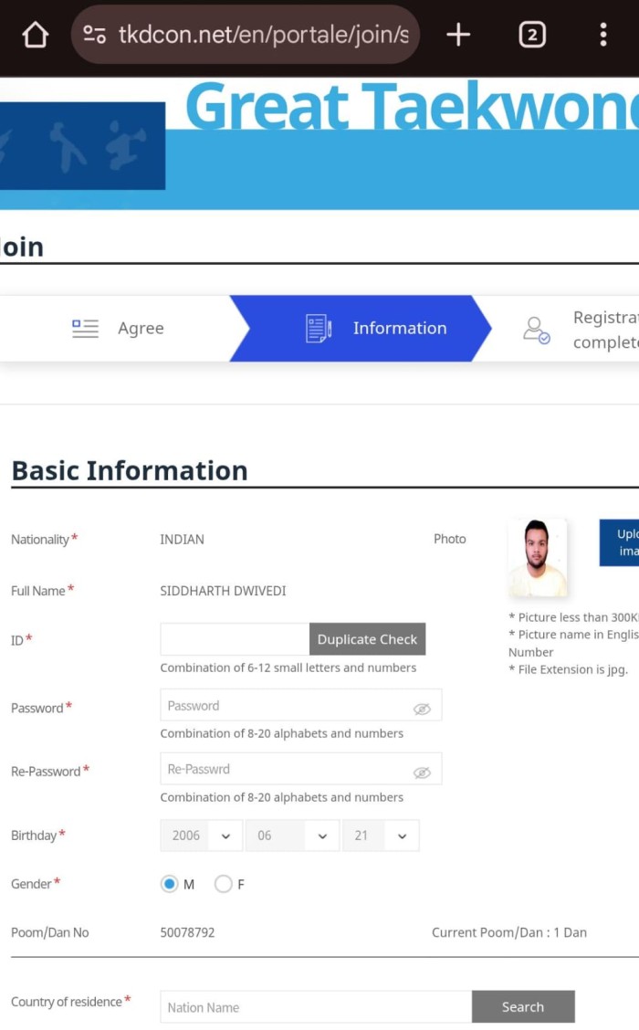Image resolution: width=639 pixels, height=1030 pixels.
Task: Select the F gender radio button
Action: tap(223, 884)
